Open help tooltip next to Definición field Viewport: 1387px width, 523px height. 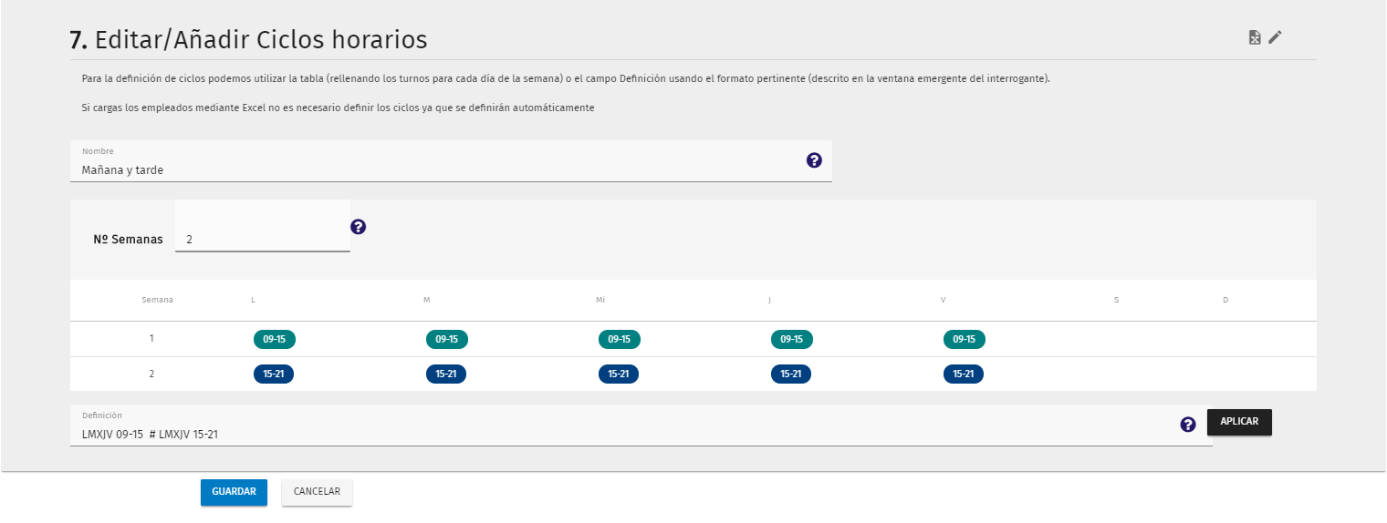click(1188, 425)
